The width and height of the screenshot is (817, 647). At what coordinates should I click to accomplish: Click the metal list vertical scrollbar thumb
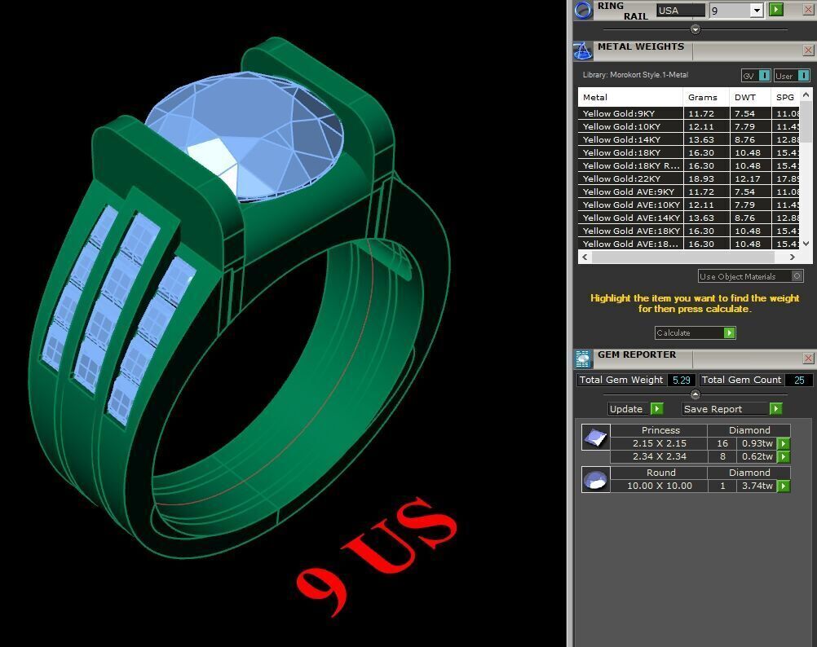tap(806, 121)
